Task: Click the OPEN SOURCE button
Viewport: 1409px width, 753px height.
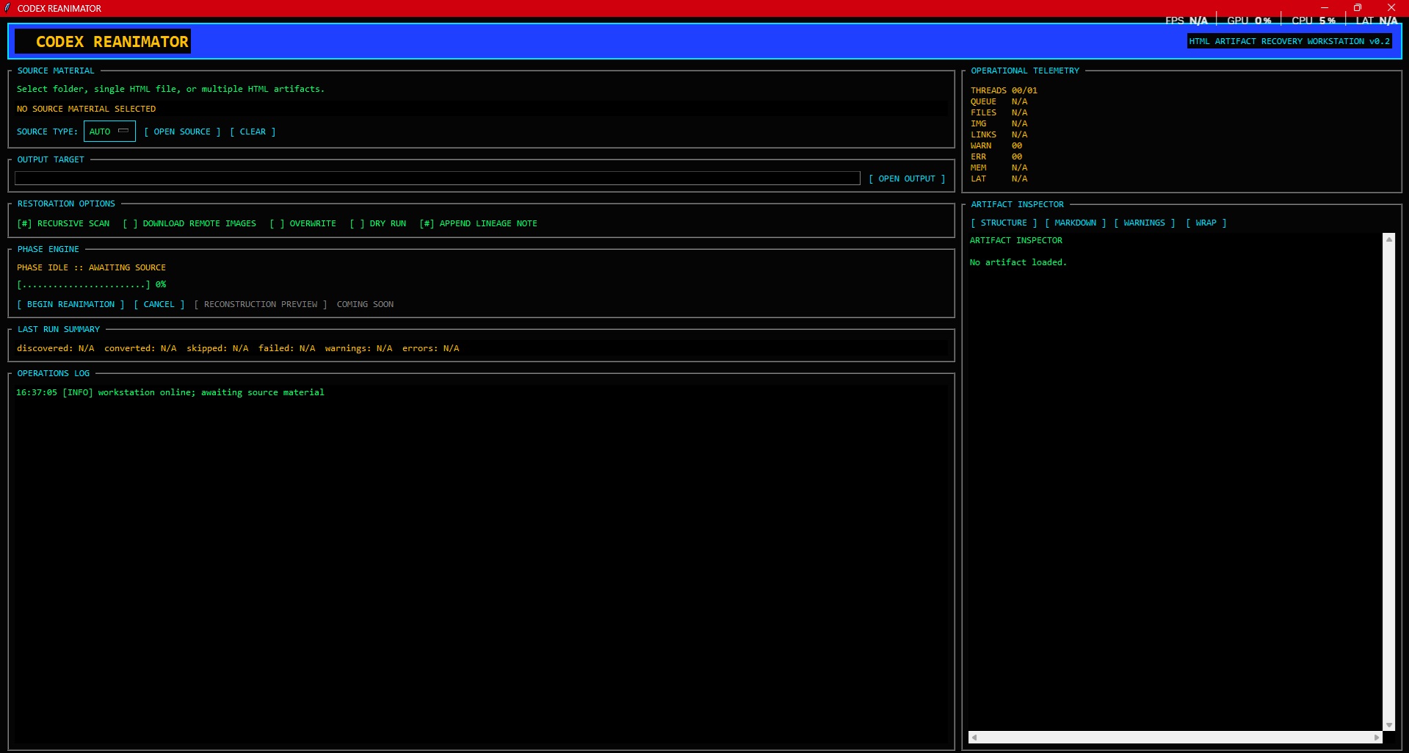Action: [x=182, y=131]
